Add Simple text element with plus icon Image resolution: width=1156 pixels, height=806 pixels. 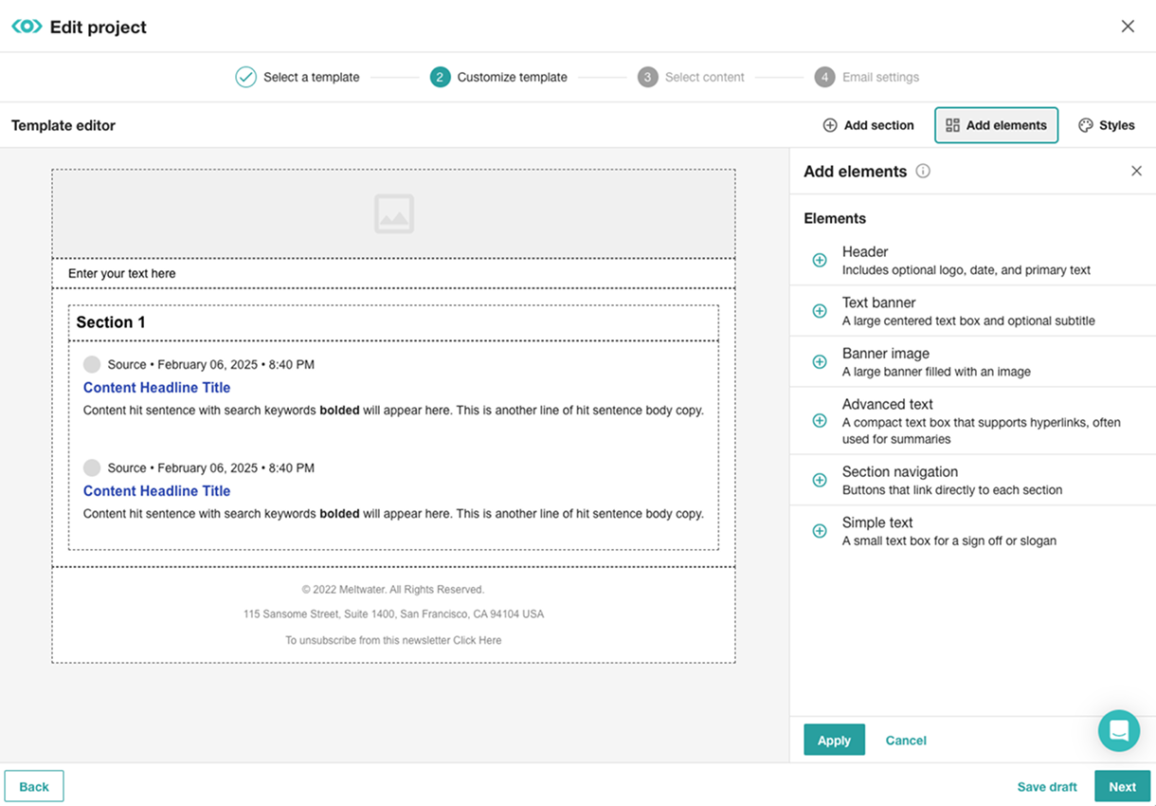[820, 531]
